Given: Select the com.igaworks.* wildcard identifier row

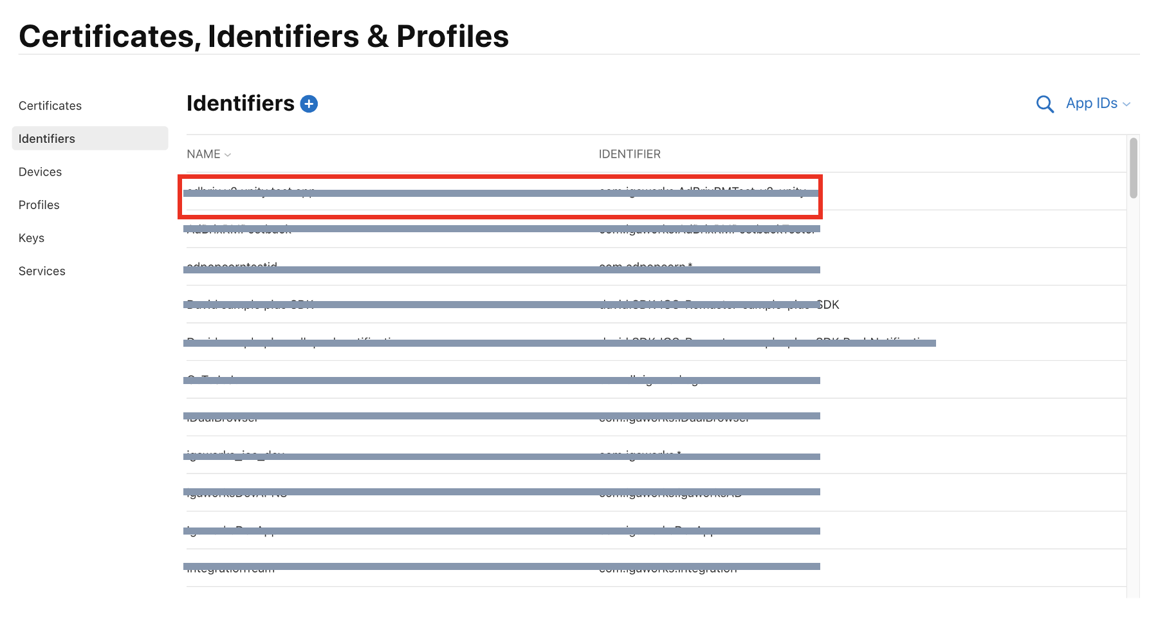Looking at the screenshot, I should click(x=639, y=455).
